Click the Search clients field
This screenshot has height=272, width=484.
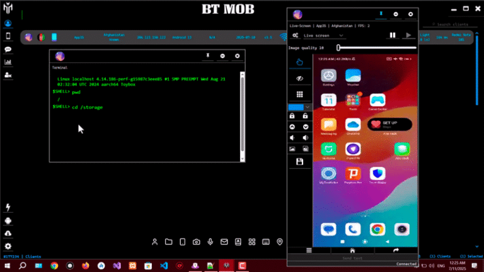click(x=452, y=25)
